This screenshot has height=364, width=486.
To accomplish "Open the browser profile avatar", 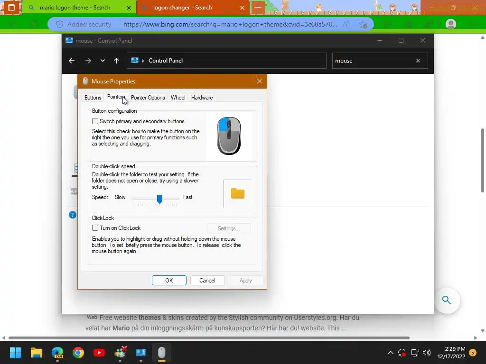I will (451, 24).
